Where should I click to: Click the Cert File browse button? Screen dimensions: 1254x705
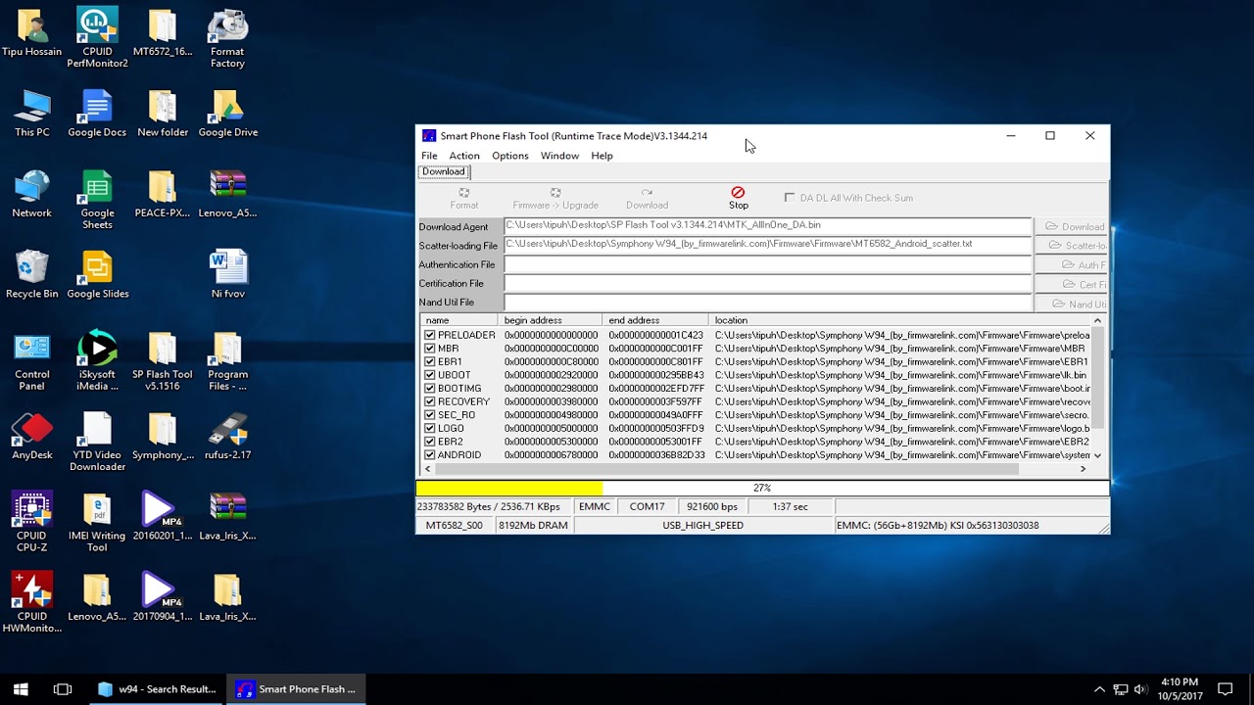1072,285
